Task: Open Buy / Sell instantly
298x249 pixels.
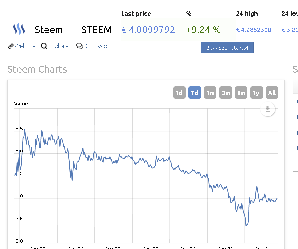Action: click(x=227, y=47)
